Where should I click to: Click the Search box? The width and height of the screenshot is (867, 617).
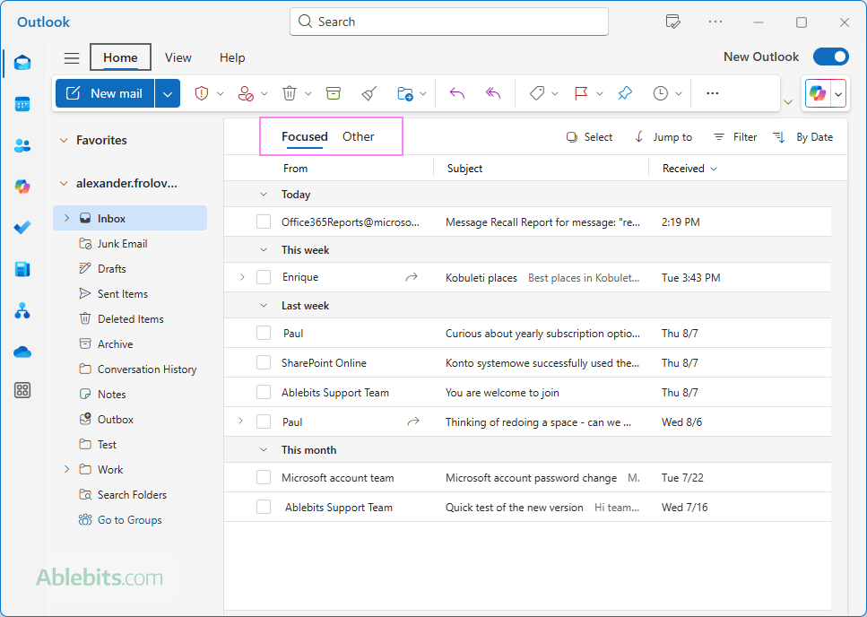[x=449, y=22]
